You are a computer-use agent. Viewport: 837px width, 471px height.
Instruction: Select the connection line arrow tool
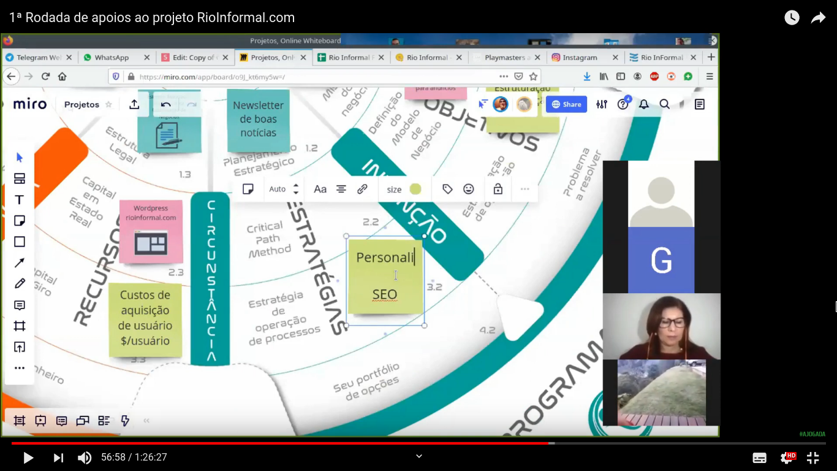[x=20, y=262]
